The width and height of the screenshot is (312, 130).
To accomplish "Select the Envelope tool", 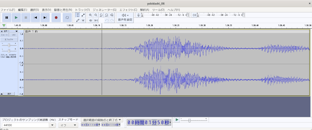I will [83, 15].
